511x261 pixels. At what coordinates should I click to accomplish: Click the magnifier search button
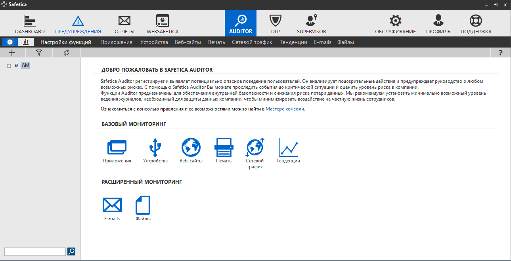click(71, 251)
